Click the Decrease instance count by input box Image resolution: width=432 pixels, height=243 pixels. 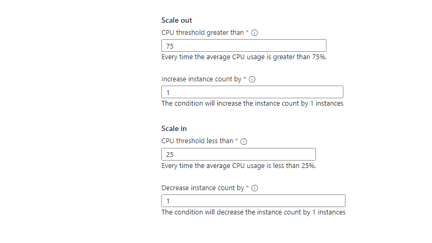point(253,201)
